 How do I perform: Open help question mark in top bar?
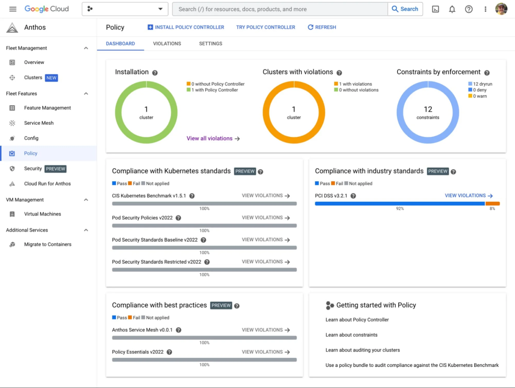pyautogui.click(x=469, y=9)
